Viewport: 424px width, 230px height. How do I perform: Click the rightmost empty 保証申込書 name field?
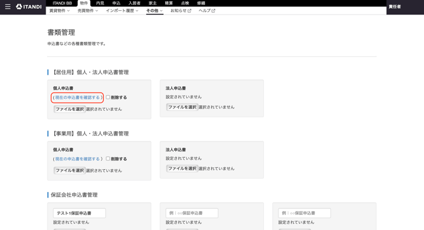pos(304,214)
